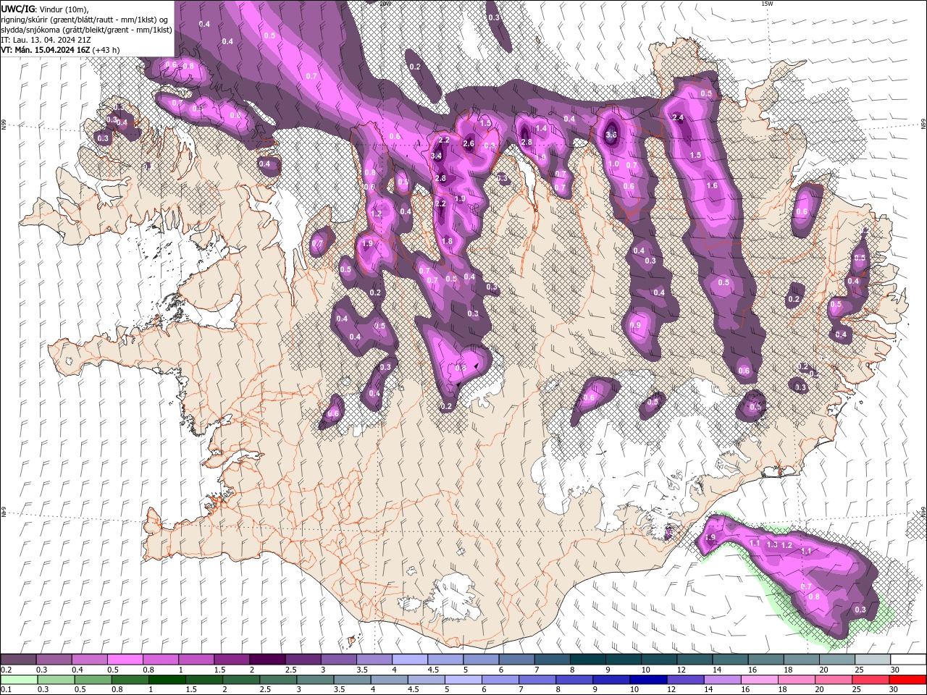Click the light pink 16 to 18 swatch in lower legend

pyautogui.click(x=759, y=680)
